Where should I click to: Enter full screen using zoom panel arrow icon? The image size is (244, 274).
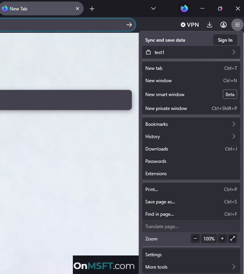point(233,238)
